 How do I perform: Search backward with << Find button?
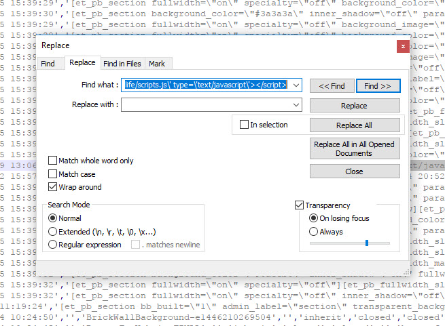pos(332,86)
